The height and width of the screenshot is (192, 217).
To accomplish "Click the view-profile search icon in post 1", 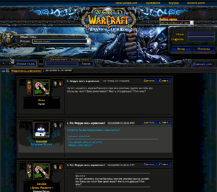I will 55,125.
